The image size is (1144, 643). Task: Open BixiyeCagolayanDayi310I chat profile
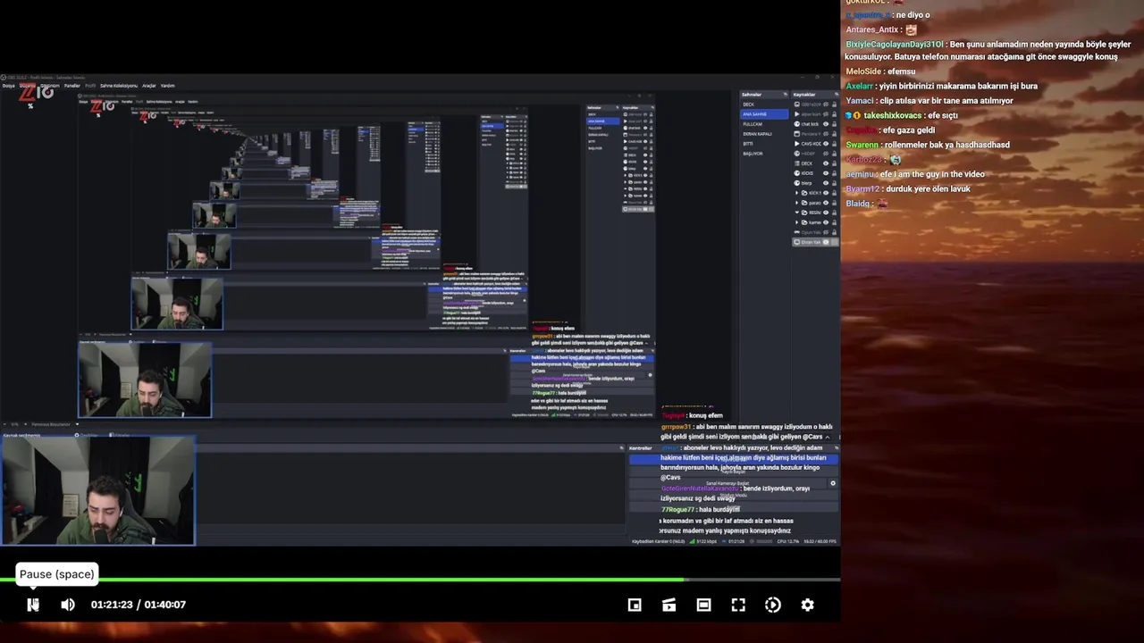894,44
